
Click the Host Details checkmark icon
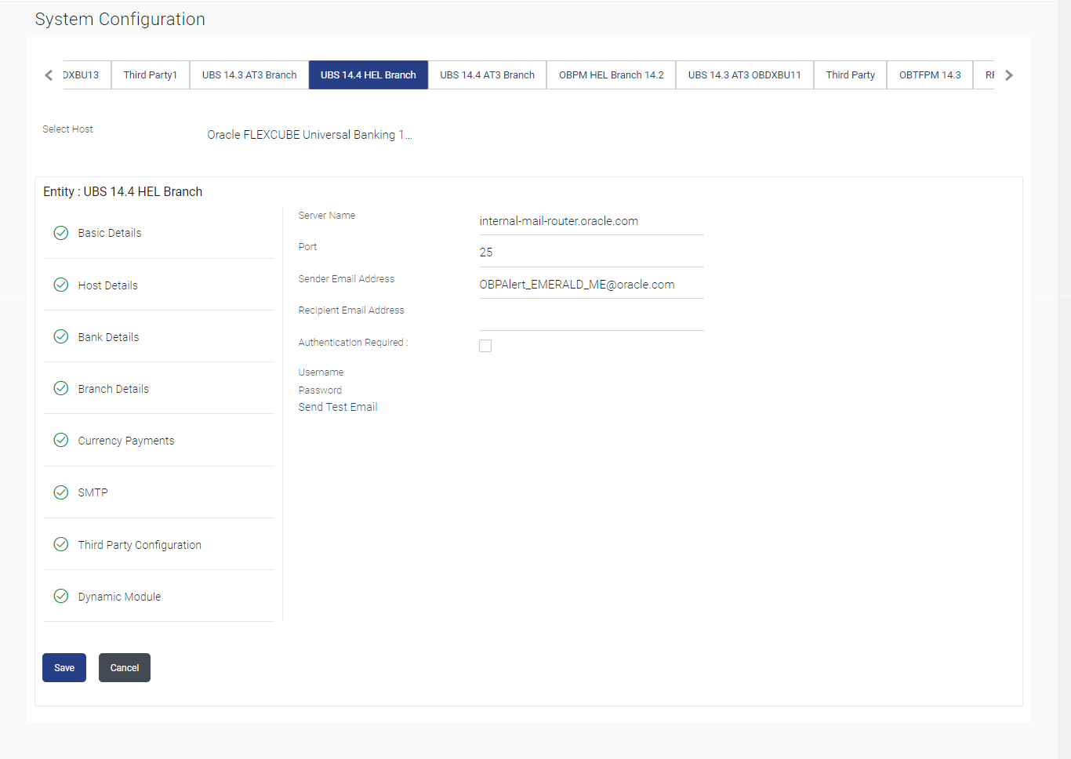(61, 285)
